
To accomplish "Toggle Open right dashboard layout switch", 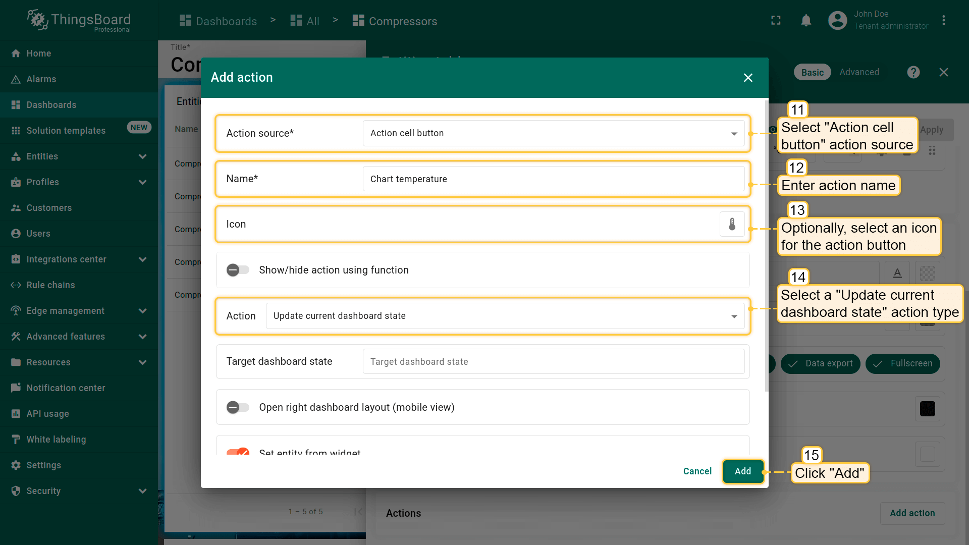I will click(x=238, y=407).
